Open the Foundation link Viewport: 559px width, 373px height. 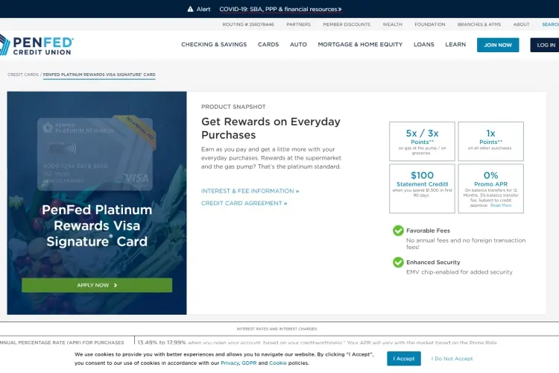click(x=429, y=25)
